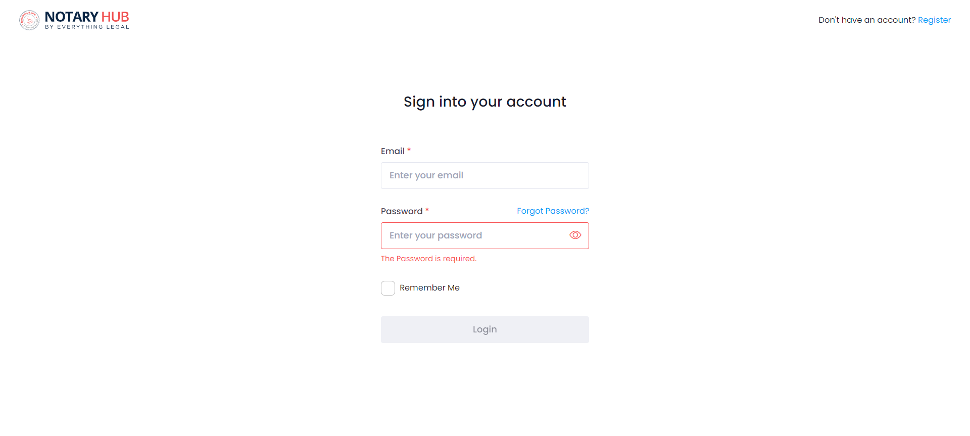Open the Register link
The width and height of the screenshot is (970, 436).
pyautogui.click(x=934, y=20)
